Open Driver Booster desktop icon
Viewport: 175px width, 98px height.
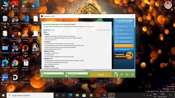(15, 36)
